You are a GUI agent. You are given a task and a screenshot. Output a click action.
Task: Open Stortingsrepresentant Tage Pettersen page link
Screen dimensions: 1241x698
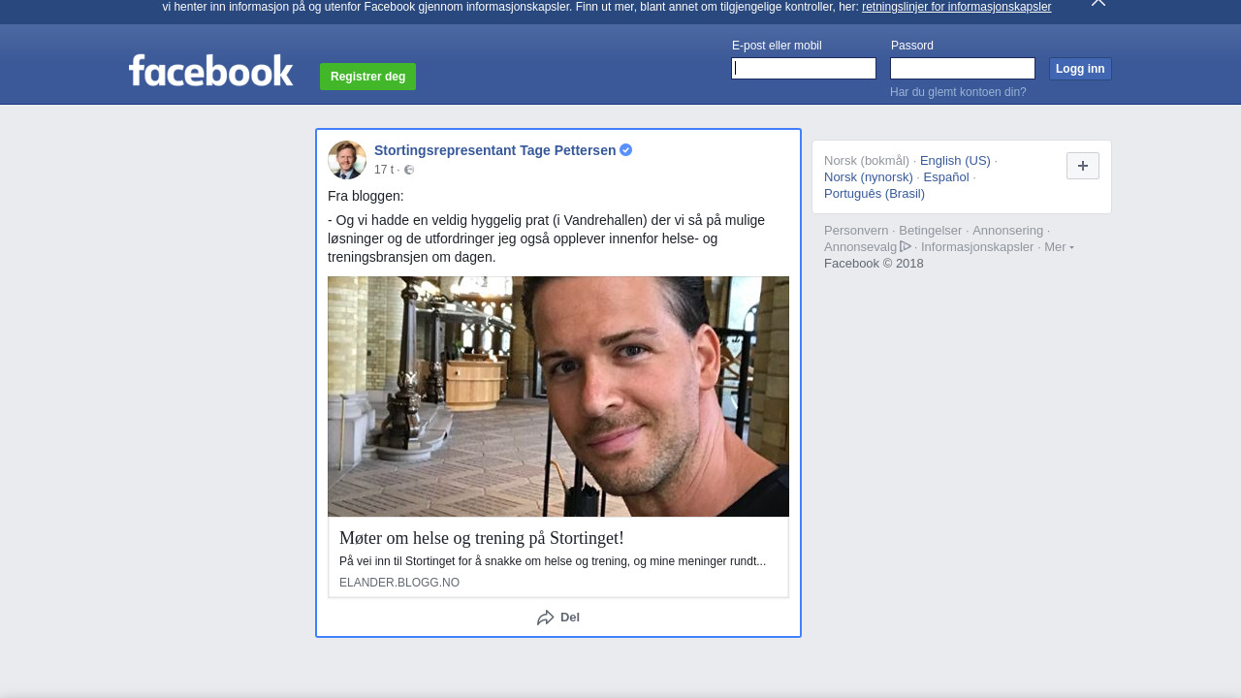(x=494, y=150)
